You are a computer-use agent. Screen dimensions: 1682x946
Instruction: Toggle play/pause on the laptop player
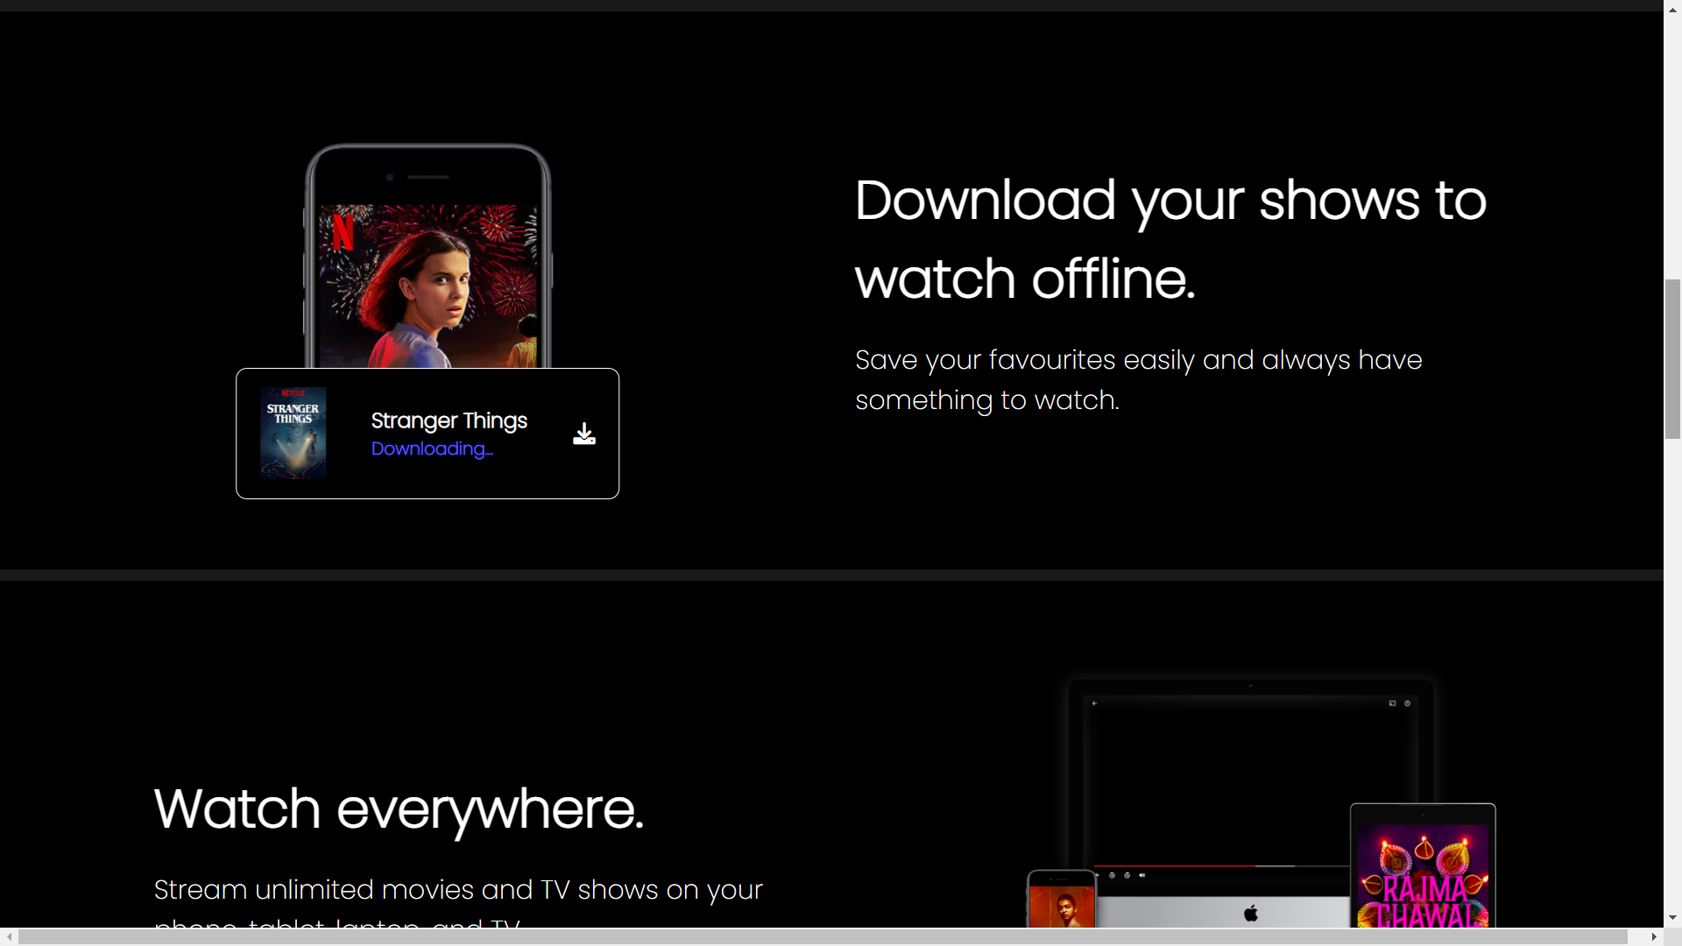1098,875
